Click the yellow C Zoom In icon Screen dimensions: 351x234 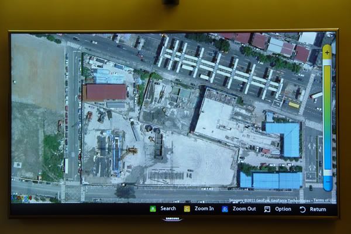[x=187, y=209]
